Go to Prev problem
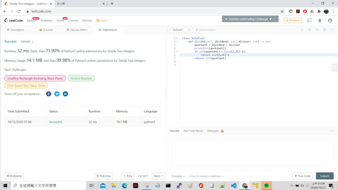The image size is (338, 190). pyautogui.click(x=128, y=176)
